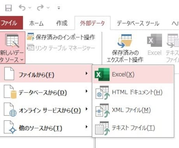
Task: Select データベースから(D) menu item
Action: tap(46, 92)
